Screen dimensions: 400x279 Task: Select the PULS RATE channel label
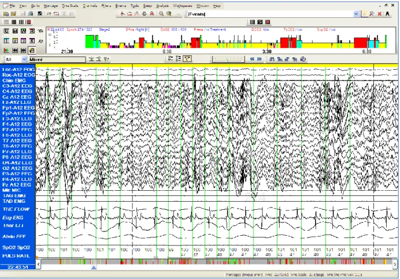coord(16,255)
